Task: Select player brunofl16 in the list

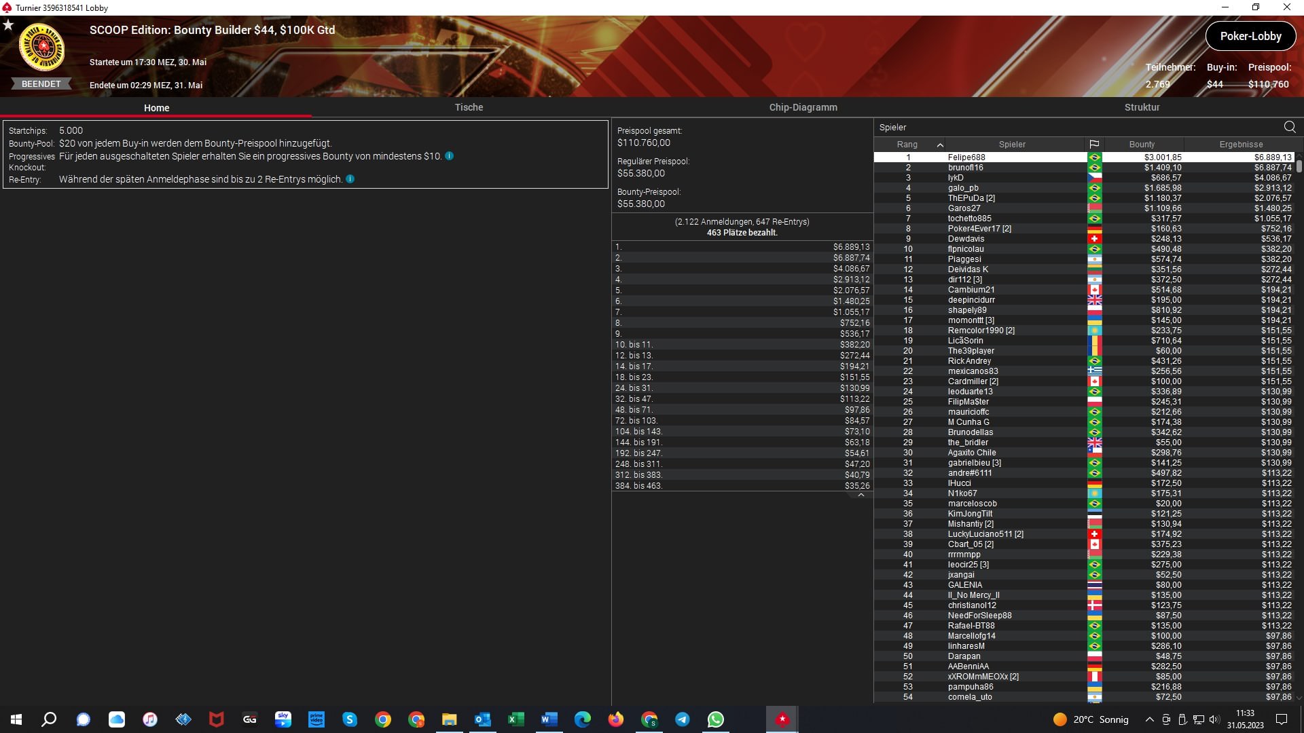Action: 1085,168
